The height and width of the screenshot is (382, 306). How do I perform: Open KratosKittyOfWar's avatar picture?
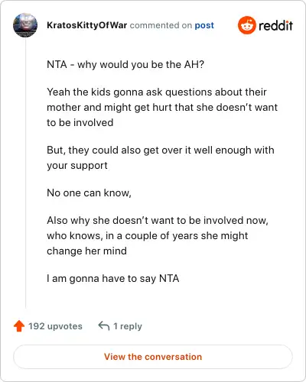25,25
